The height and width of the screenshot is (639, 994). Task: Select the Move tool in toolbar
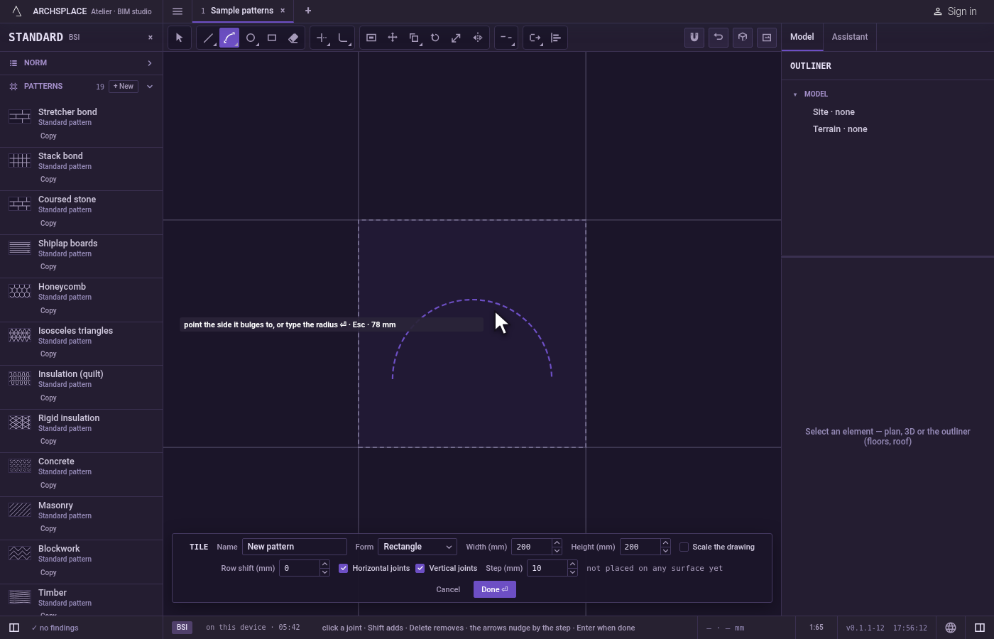[x=393, y=38]
